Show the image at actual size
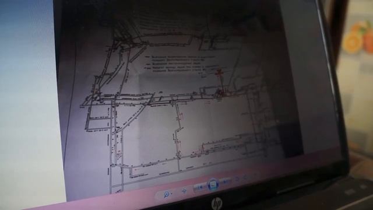373x210 pixels. coord(184,191)
